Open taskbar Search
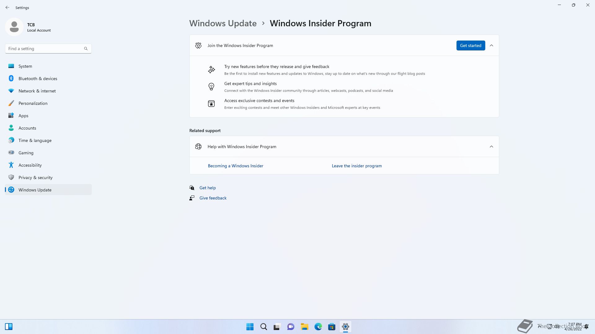 264,327
